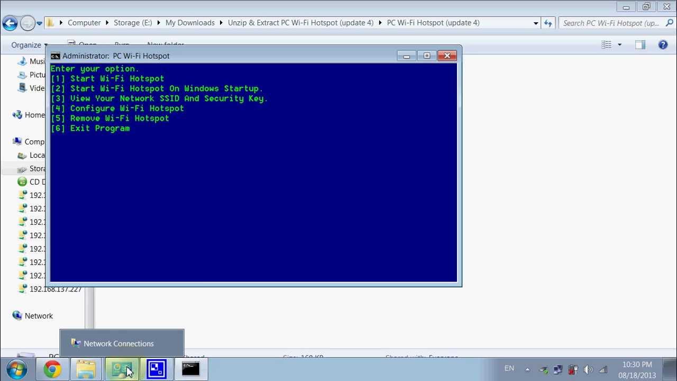Screen dimensions: 677x381
Task: Select Network in the navigation pane
Action: [x=32, y=316]
